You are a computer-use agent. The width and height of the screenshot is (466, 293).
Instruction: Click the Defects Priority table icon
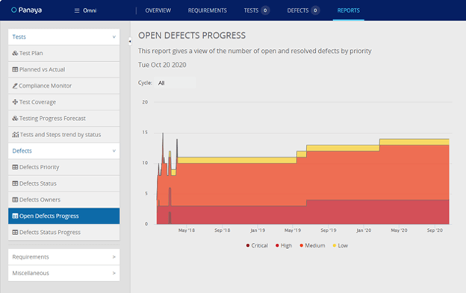(15, 167)
